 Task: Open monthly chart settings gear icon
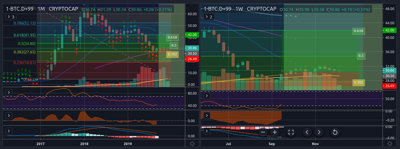point(192,144)
